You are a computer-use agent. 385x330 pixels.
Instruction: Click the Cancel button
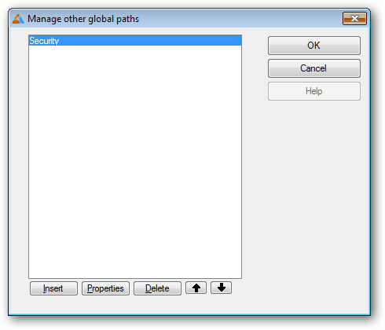point(314,68)
